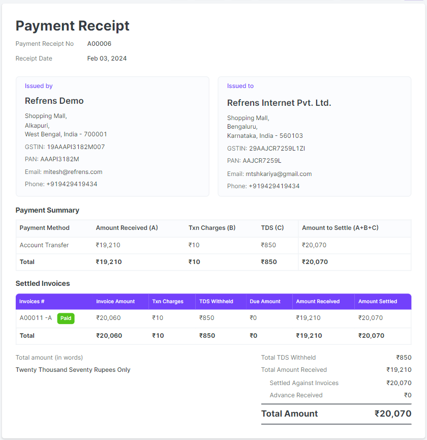The height and width of the screenshot is (440, 427).
Task: Click the Txn Charges purple column header
Action: click(x=168, y=301)
